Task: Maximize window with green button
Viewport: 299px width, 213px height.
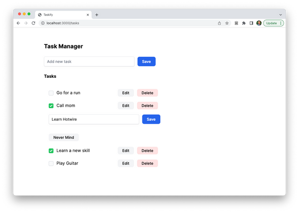Action: [x=29, y=14]
